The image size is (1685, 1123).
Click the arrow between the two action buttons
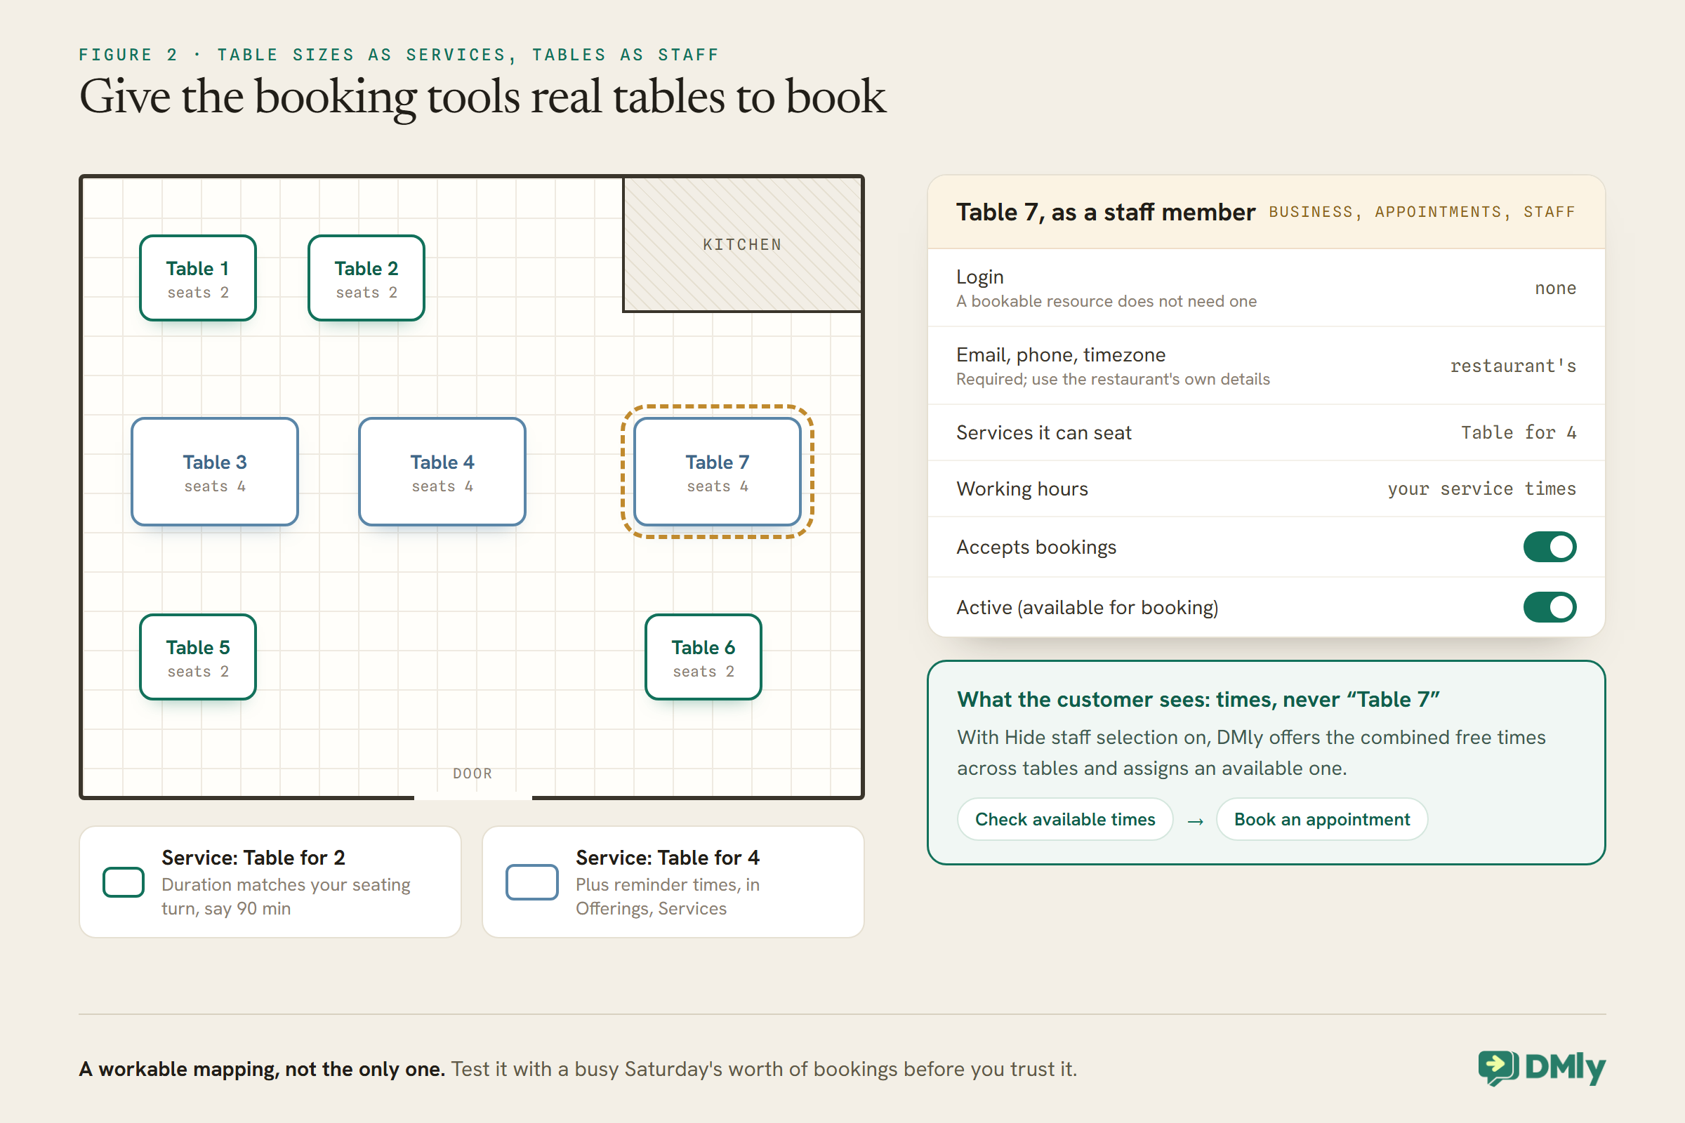[1195, 820]
